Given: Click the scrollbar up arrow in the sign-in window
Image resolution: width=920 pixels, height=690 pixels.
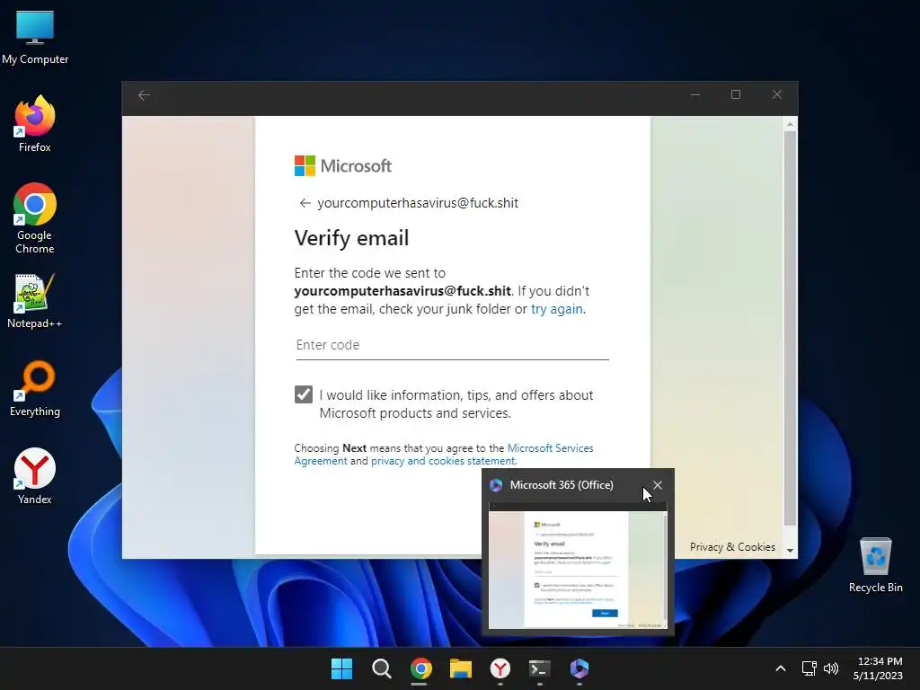Looking at the screenshot, I should [x=790, y=124].
